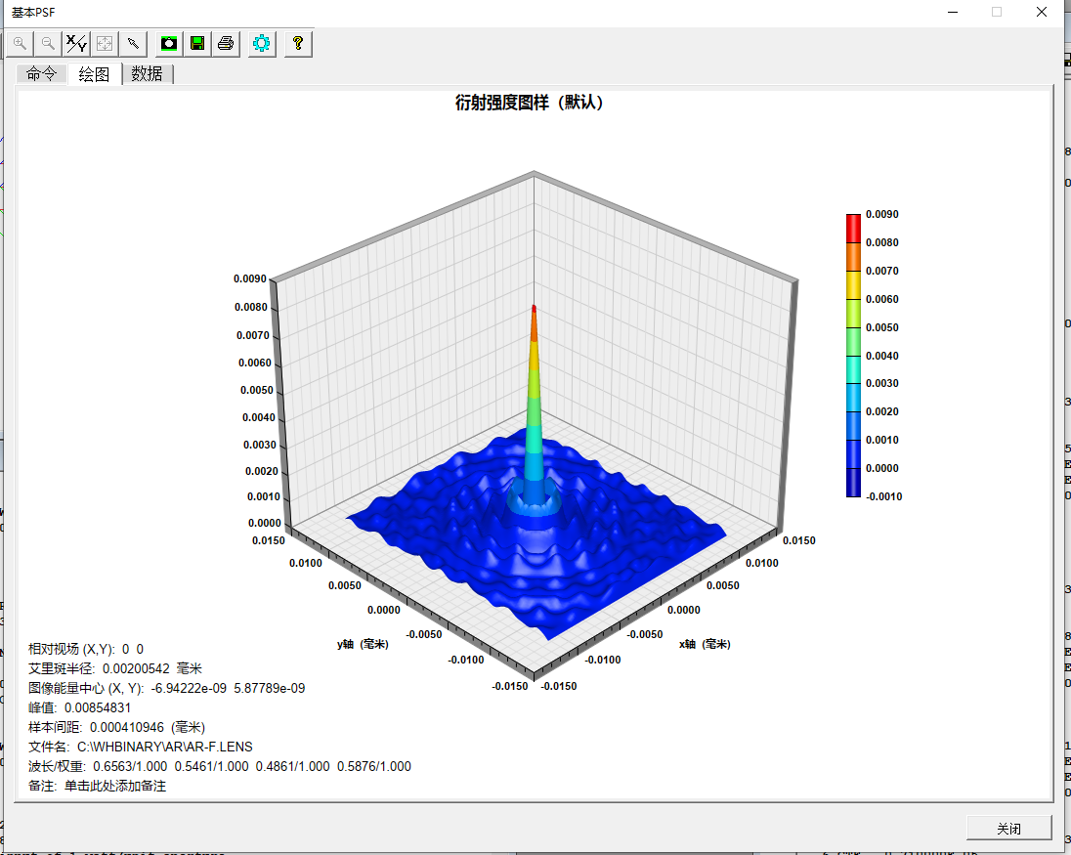Screen dimensions: 1071x855
Task: Click the plot title 衍射强度图样（默认）
Action: (530, 103)
